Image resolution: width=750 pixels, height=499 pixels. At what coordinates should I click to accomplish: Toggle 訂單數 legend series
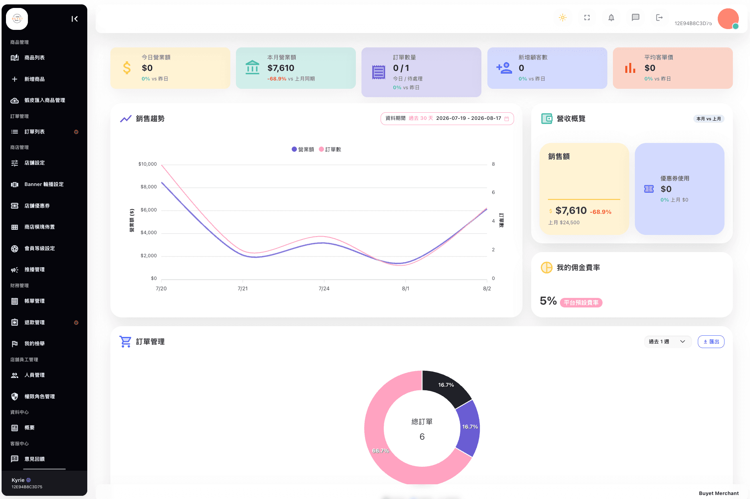click(x=330, y=149)
